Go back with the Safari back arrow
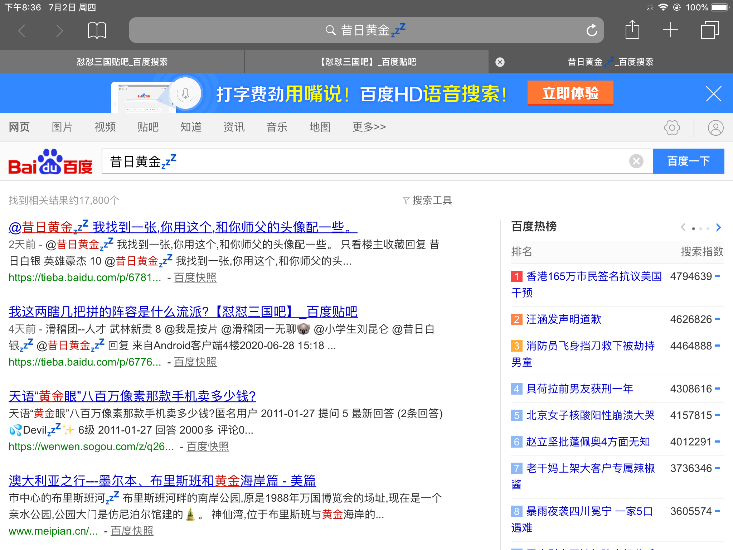This screenshot has width=733, height=550. coord(22,31)
